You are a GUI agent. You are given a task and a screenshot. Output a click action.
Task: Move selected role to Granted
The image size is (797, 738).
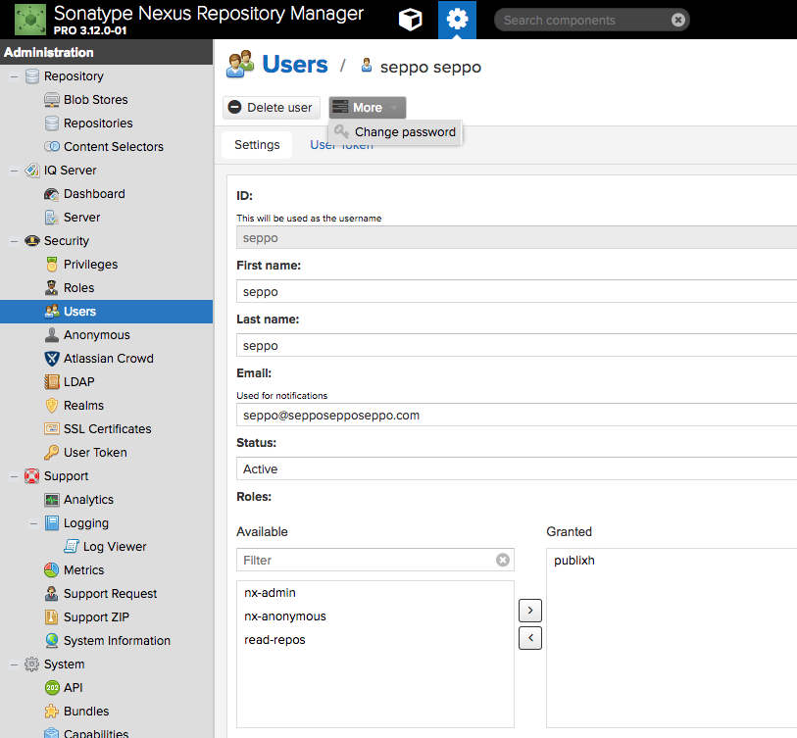coord(529,611)
